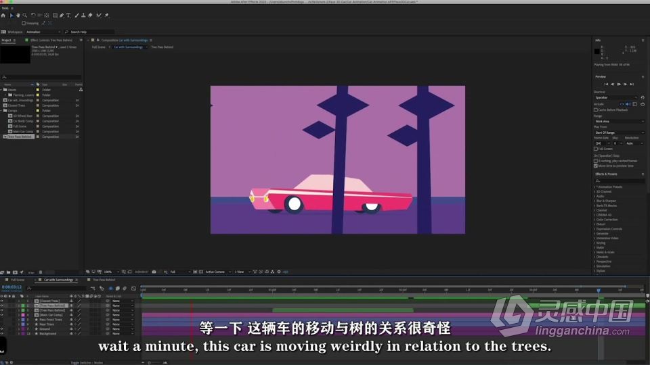
Task: Select the Zoom magnifier tool
Action: (x=24, y=16)
